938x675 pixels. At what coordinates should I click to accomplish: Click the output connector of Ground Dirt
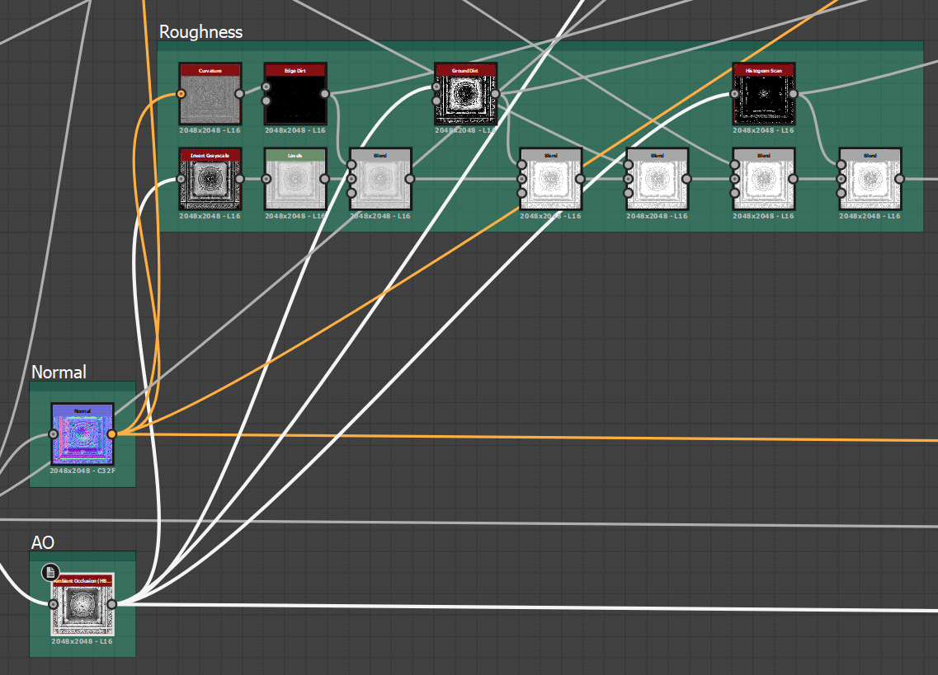[x=495, y=94]
